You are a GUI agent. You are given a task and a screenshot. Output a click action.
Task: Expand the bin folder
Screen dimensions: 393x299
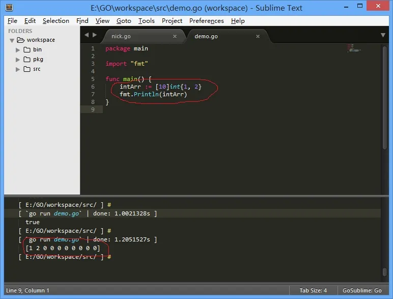click(x=18, y=50)
